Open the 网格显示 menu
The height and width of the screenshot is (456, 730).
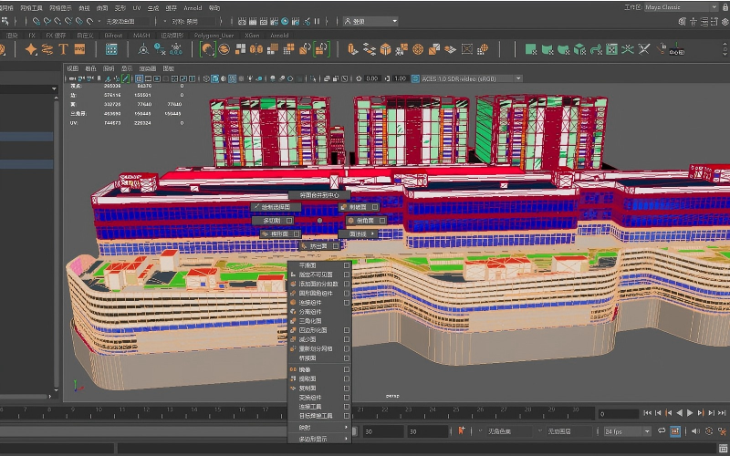pos(60,8)
